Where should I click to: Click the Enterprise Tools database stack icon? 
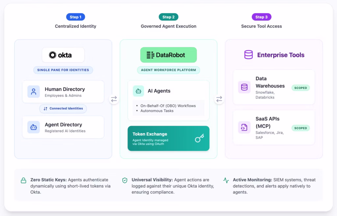248,55
